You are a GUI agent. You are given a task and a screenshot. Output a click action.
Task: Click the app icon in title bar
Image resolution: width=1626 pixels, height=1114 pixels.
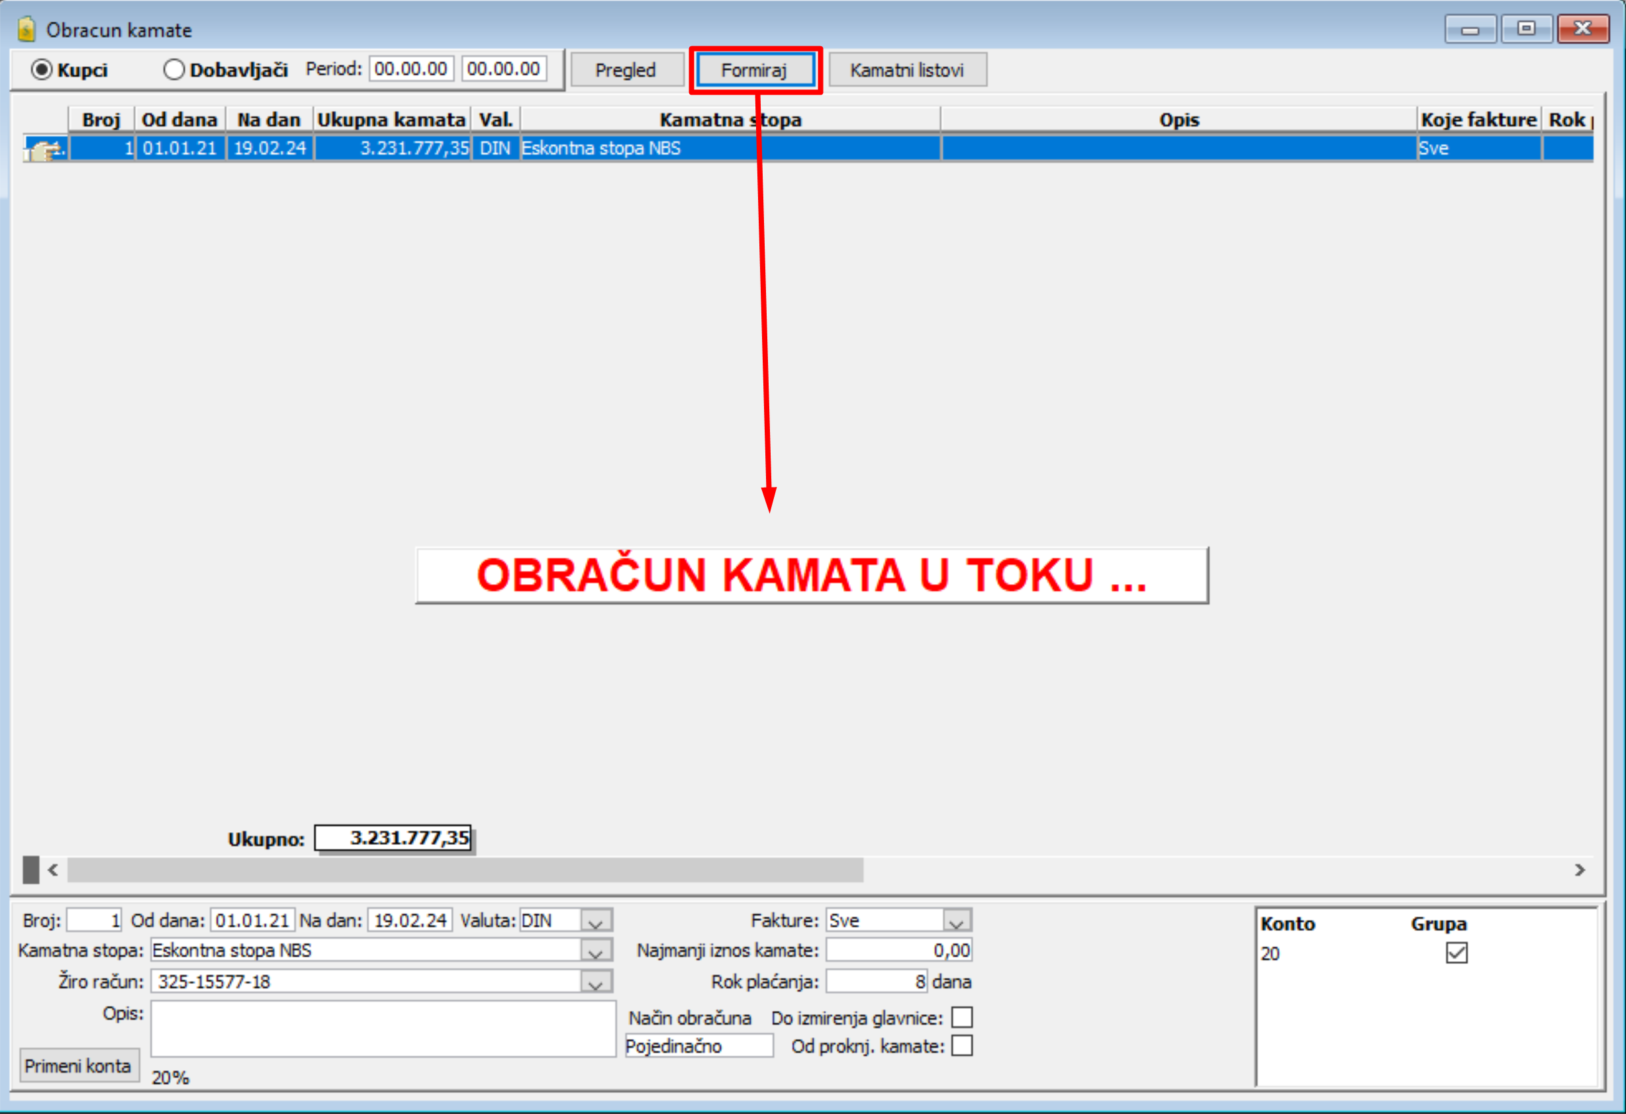click(x=26, y=29)
